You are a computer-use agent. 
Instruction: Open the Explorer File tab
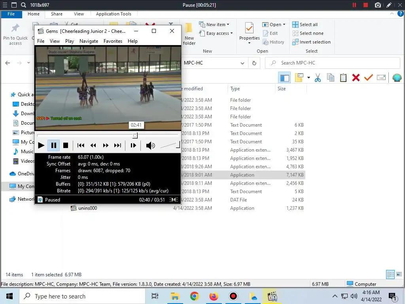click(11, 14)
